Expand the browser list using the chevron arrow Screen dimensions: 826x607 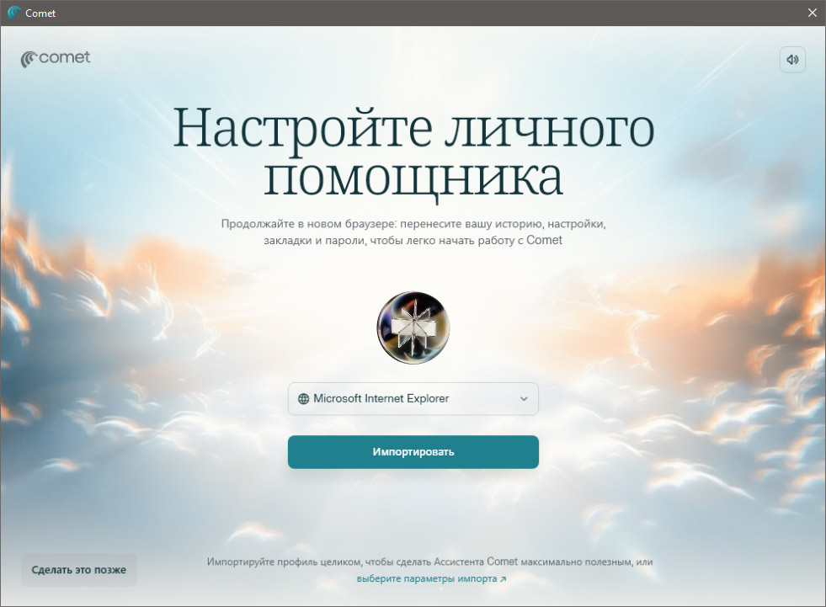524,399
